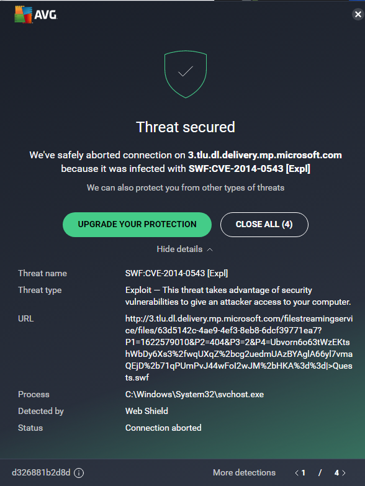Click the process path svchost.exe
Image resolution: width=365 pixels, height=486 pixels.
tap(194, 395)
